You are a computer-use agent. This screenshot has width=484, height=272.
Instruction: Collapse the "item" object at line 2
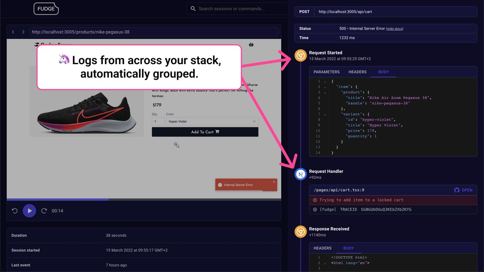point(325,87)
